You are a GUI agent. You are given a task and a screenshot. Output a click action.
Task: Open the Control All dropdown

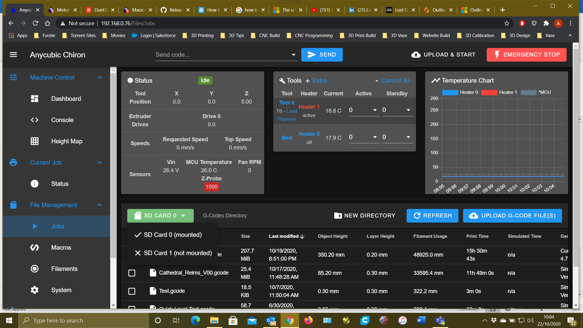392,80
